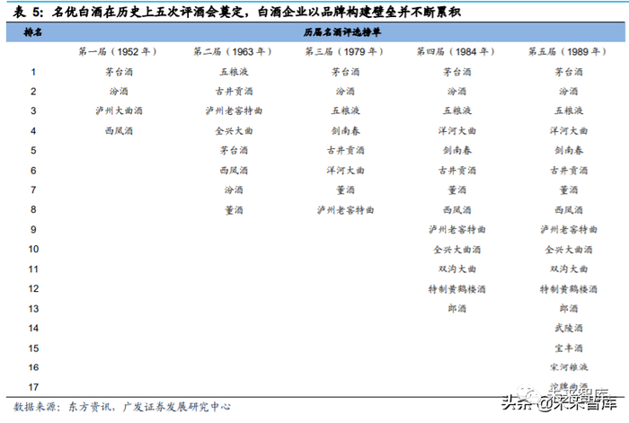Click 郎酒 in the 1984 column

tap(456, 309)
